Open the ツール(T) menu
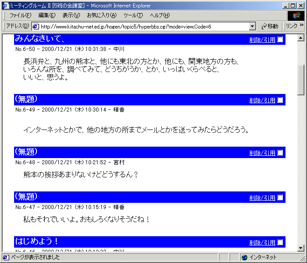This screenshot has height=263, width=307. [x=133, y=15]
